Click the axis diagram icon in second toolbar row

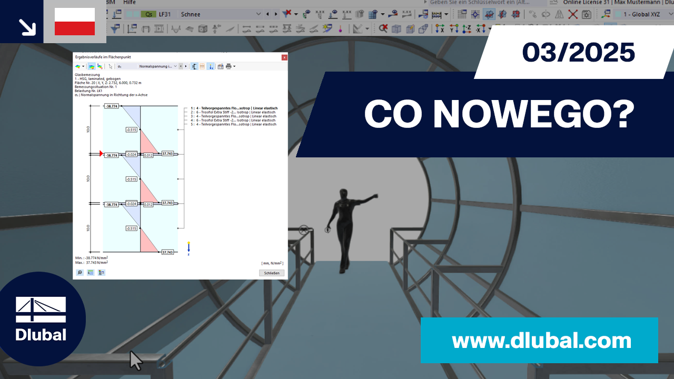click(132, 28)
